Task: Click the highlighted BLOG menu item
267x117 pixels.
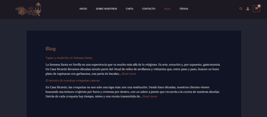Action: 167,9
